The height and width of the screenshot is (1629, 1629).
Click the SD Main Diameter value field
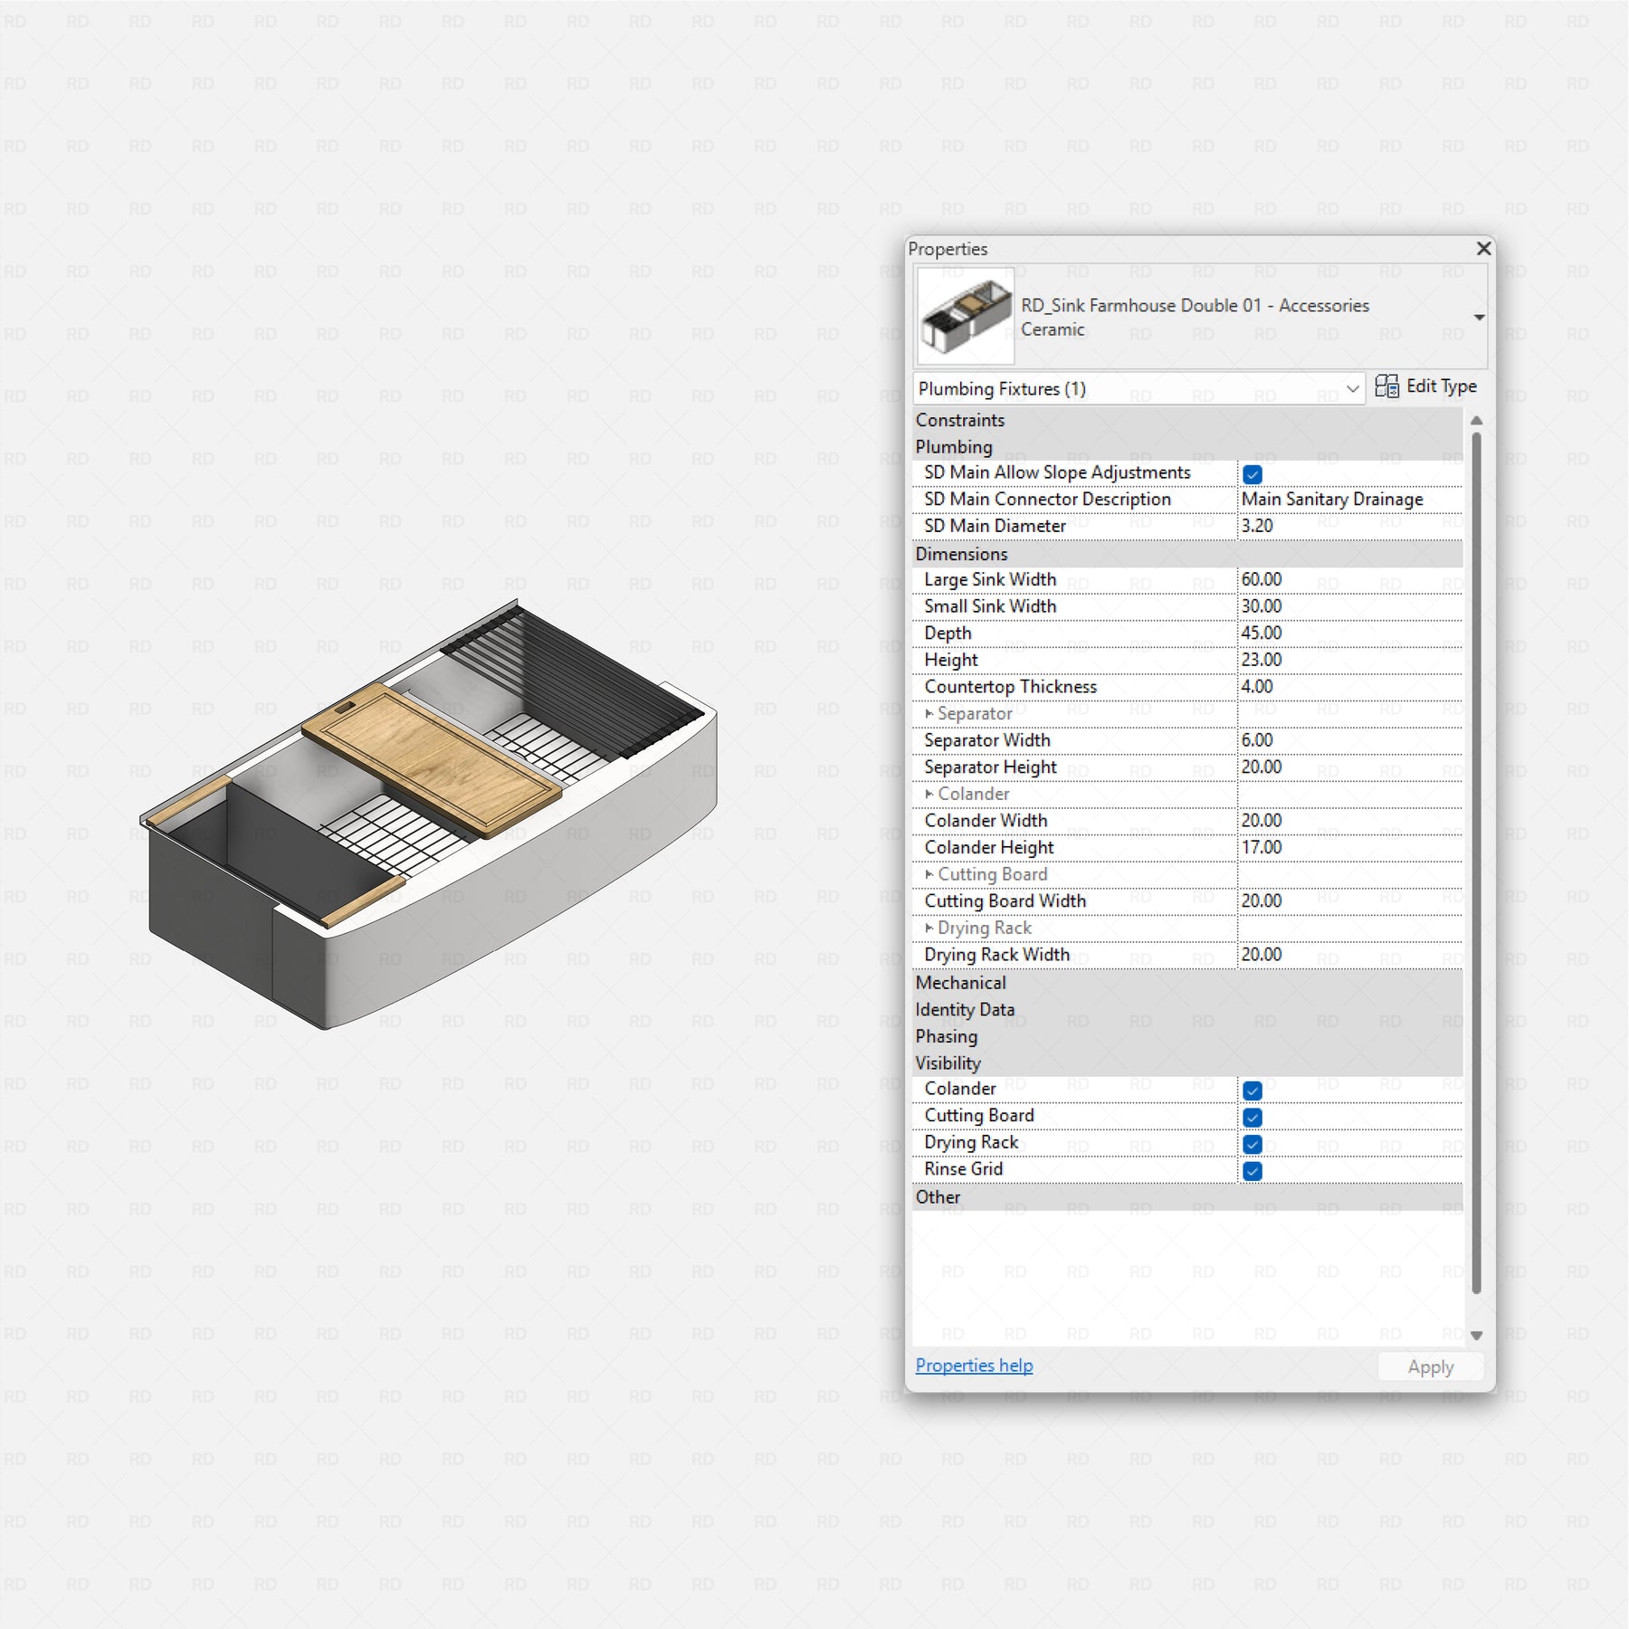[1348, 526]
